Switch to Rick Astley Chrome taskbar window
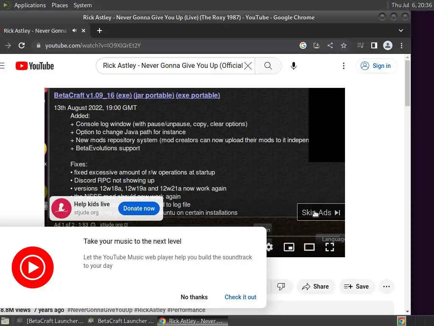Viewport: 434px width, 326px height. click(x=193, y=321)
